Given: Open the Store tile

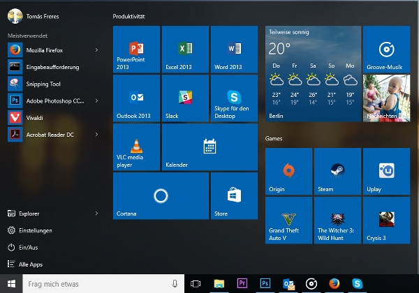Looking at the screenshot, I should point(234,196).
